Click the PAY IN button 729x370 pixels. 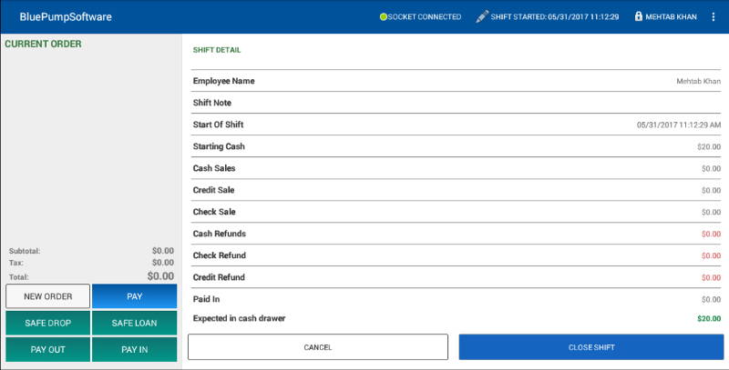point(134,350)
